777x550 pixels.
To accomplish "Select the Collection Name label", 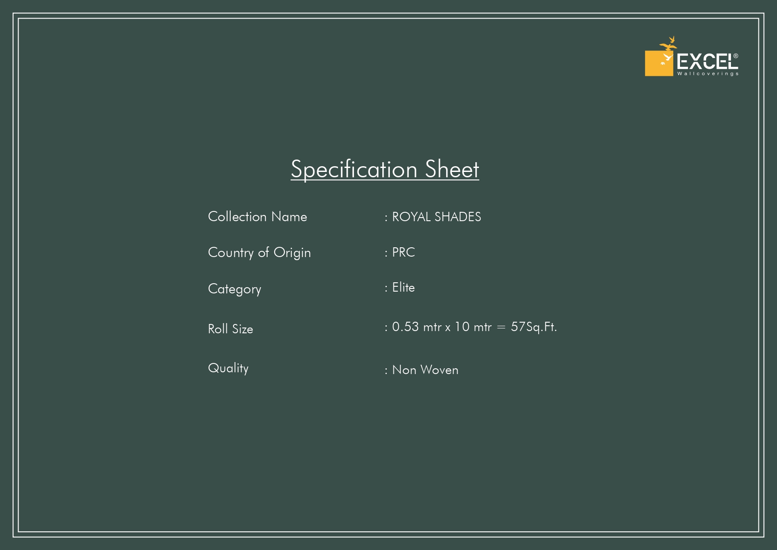I will [x=257, y=217].
